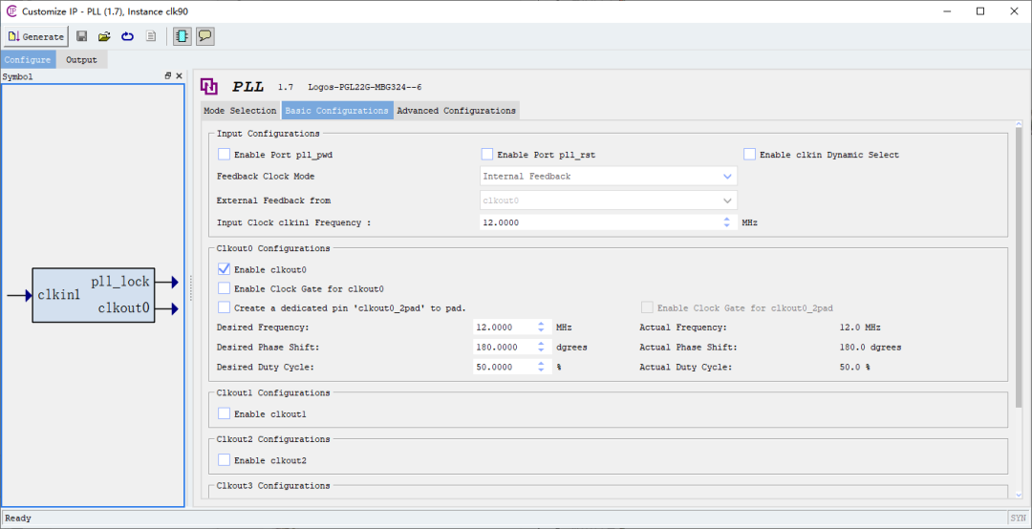Click the open folder icon

tap(104, 36)
